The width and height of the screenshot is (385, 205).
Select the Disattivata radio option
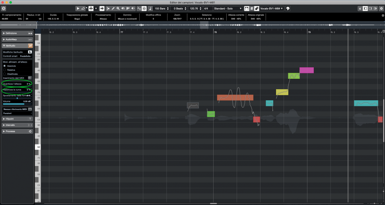[x=5, y=74]
